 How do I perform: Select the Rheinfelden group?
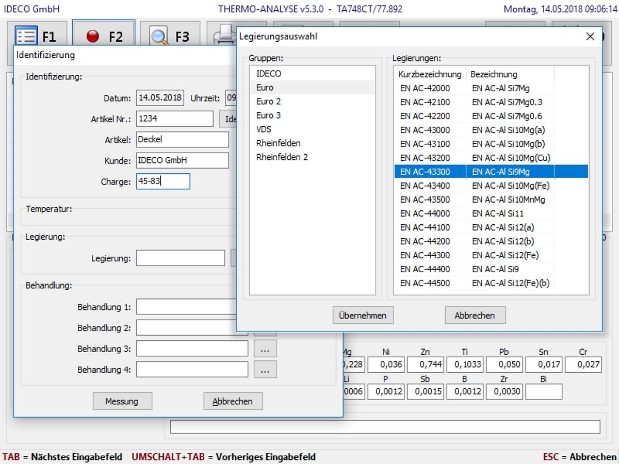pyautogui.click(x=278, y=143)
